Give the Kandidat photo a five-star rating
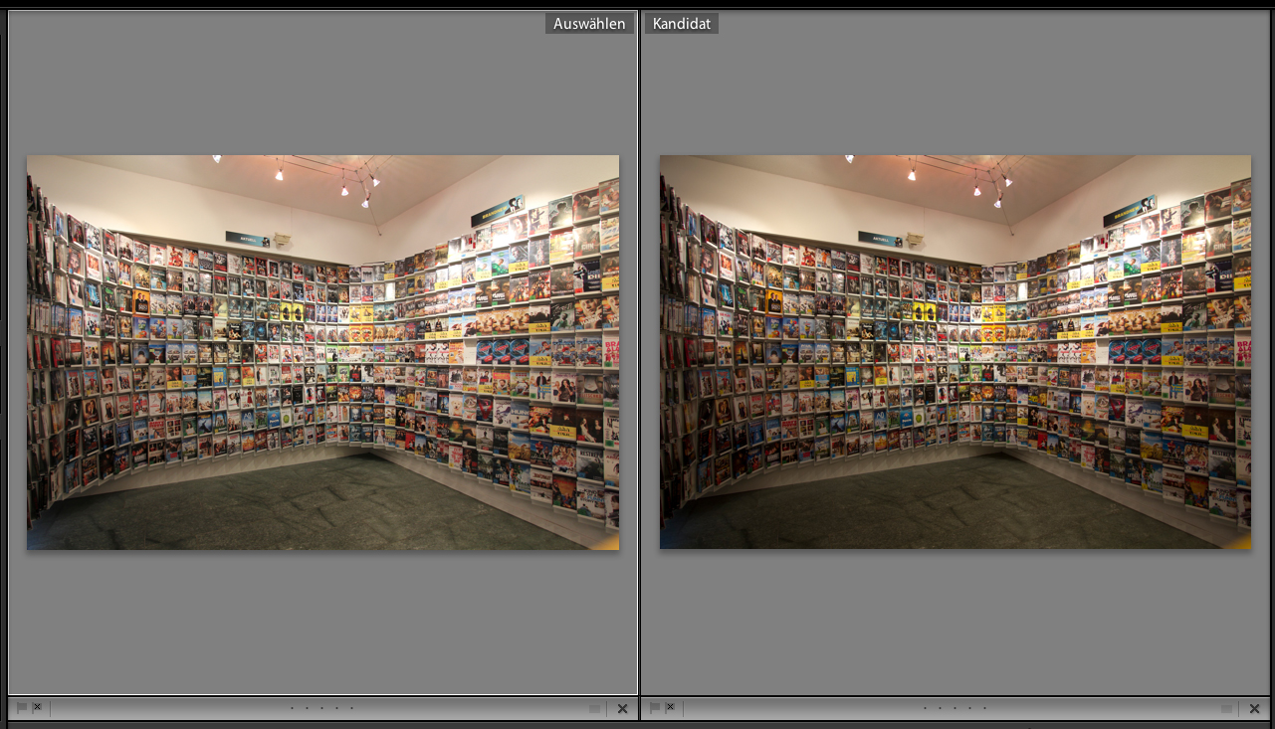Image resolution: width=1275 pixels, height=729 pixels. (984, 709)
